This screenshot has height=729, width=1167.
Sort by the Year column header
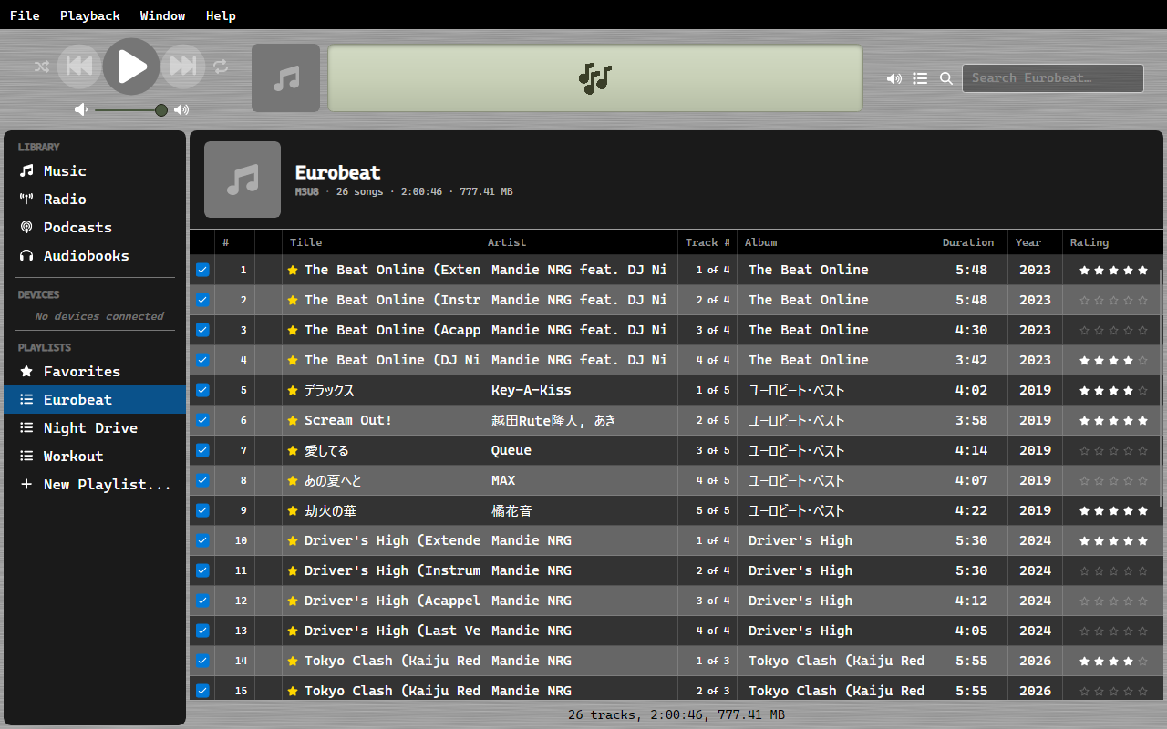click(1035, 242)
